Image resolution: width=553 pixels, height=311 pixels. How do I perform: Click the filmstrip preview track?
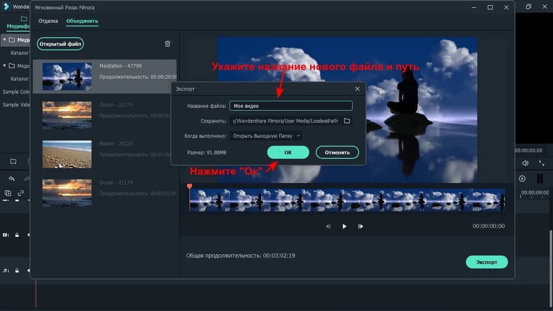[347, 200]
